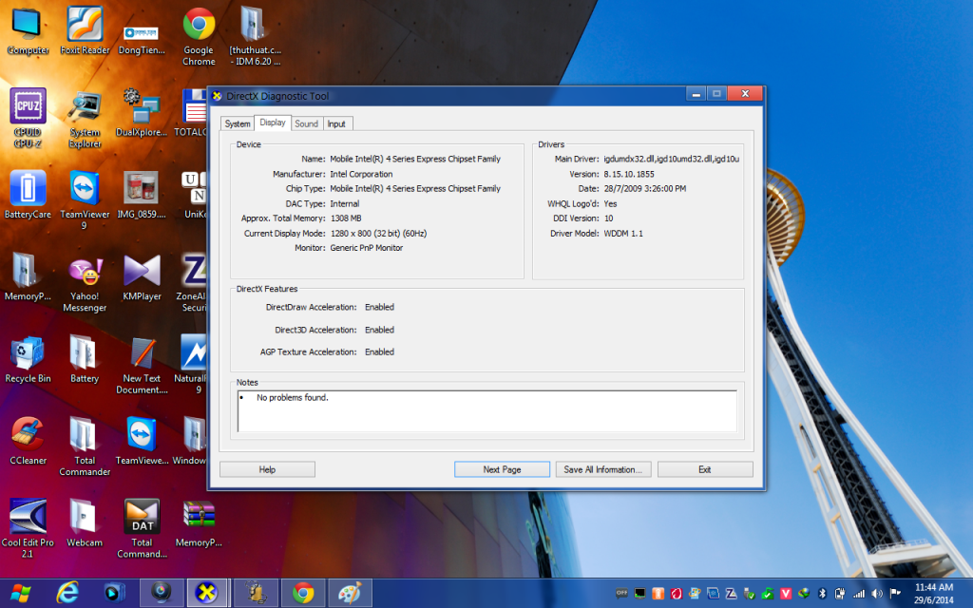Open the Google Chrome desktop shortcut
The height and width of the screenshot is (608, 973).
point(199,27)
